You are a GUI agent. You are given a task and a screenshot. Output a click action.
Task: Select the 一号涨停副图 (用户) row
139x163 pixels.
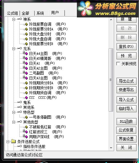click(47, 117)
